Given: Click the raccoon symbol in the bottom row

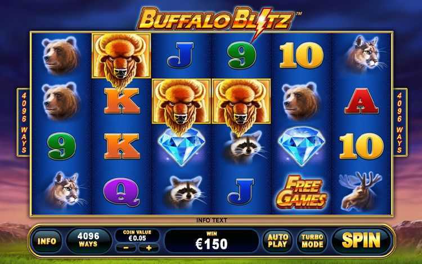Looking at the screenshot, I should 184,192.
